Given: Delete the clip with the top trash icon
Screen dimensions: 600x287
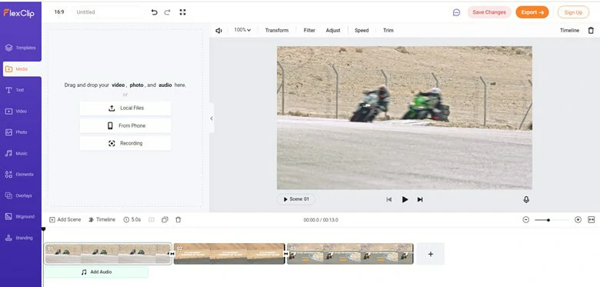Looking at the screenshot, I should click(591, 30).
